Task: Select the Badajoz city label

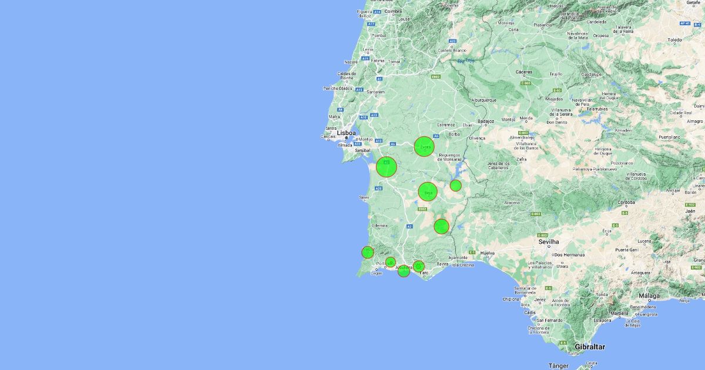Action: tap(486, 122)
